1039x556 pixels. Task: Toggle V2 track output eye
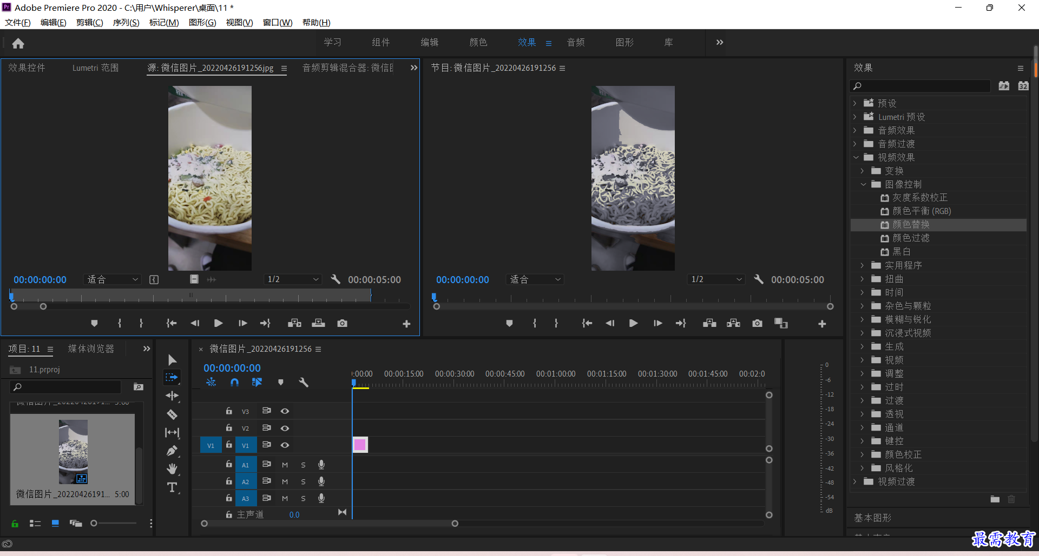(285, 428)
